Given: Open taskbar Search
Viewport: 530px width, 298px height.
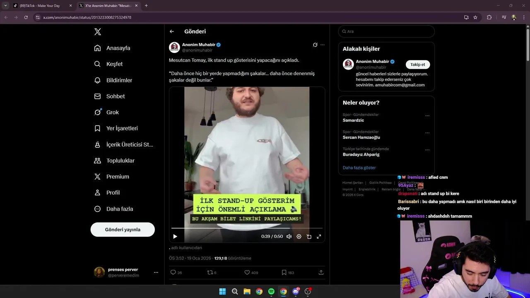Looking at the screenshot, I should tap(235, 291).
